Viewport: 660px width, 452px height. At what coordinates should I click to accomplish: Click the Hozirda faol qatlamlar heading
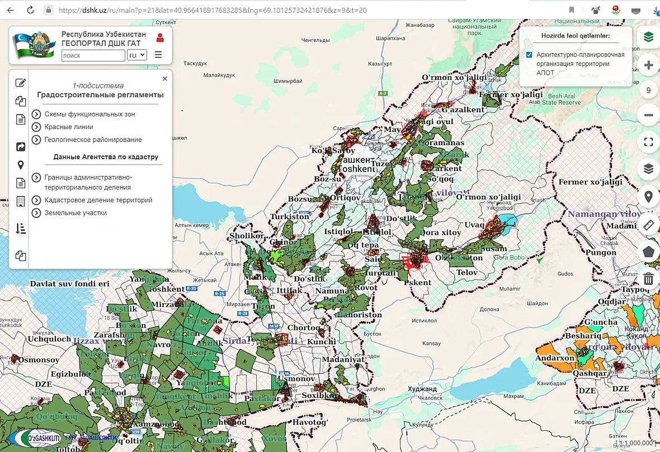[x=576, y=36]
